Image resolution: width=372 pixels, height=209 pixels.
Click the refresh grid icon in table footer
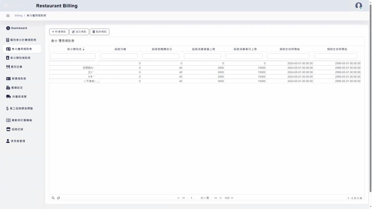click(58, 198)
